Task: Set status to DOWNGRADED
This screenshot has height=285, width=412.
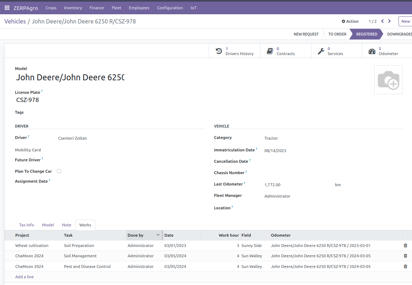Action: (x=399, y=34)
